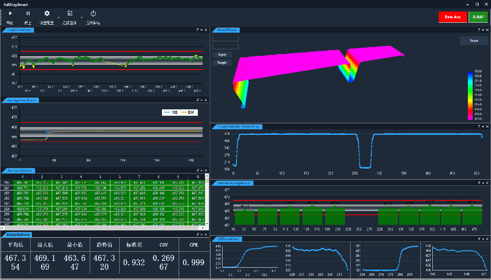Toggle the green X-RAY indicator
Viewport: 491px width, 280px height.
click(x=478, y=17)
